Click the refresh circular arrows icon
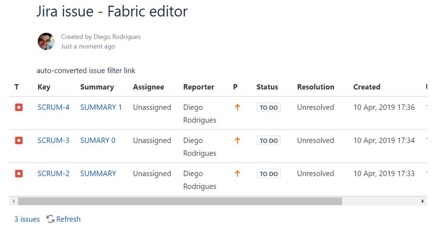The image size is (440, 246). (50, 219)
